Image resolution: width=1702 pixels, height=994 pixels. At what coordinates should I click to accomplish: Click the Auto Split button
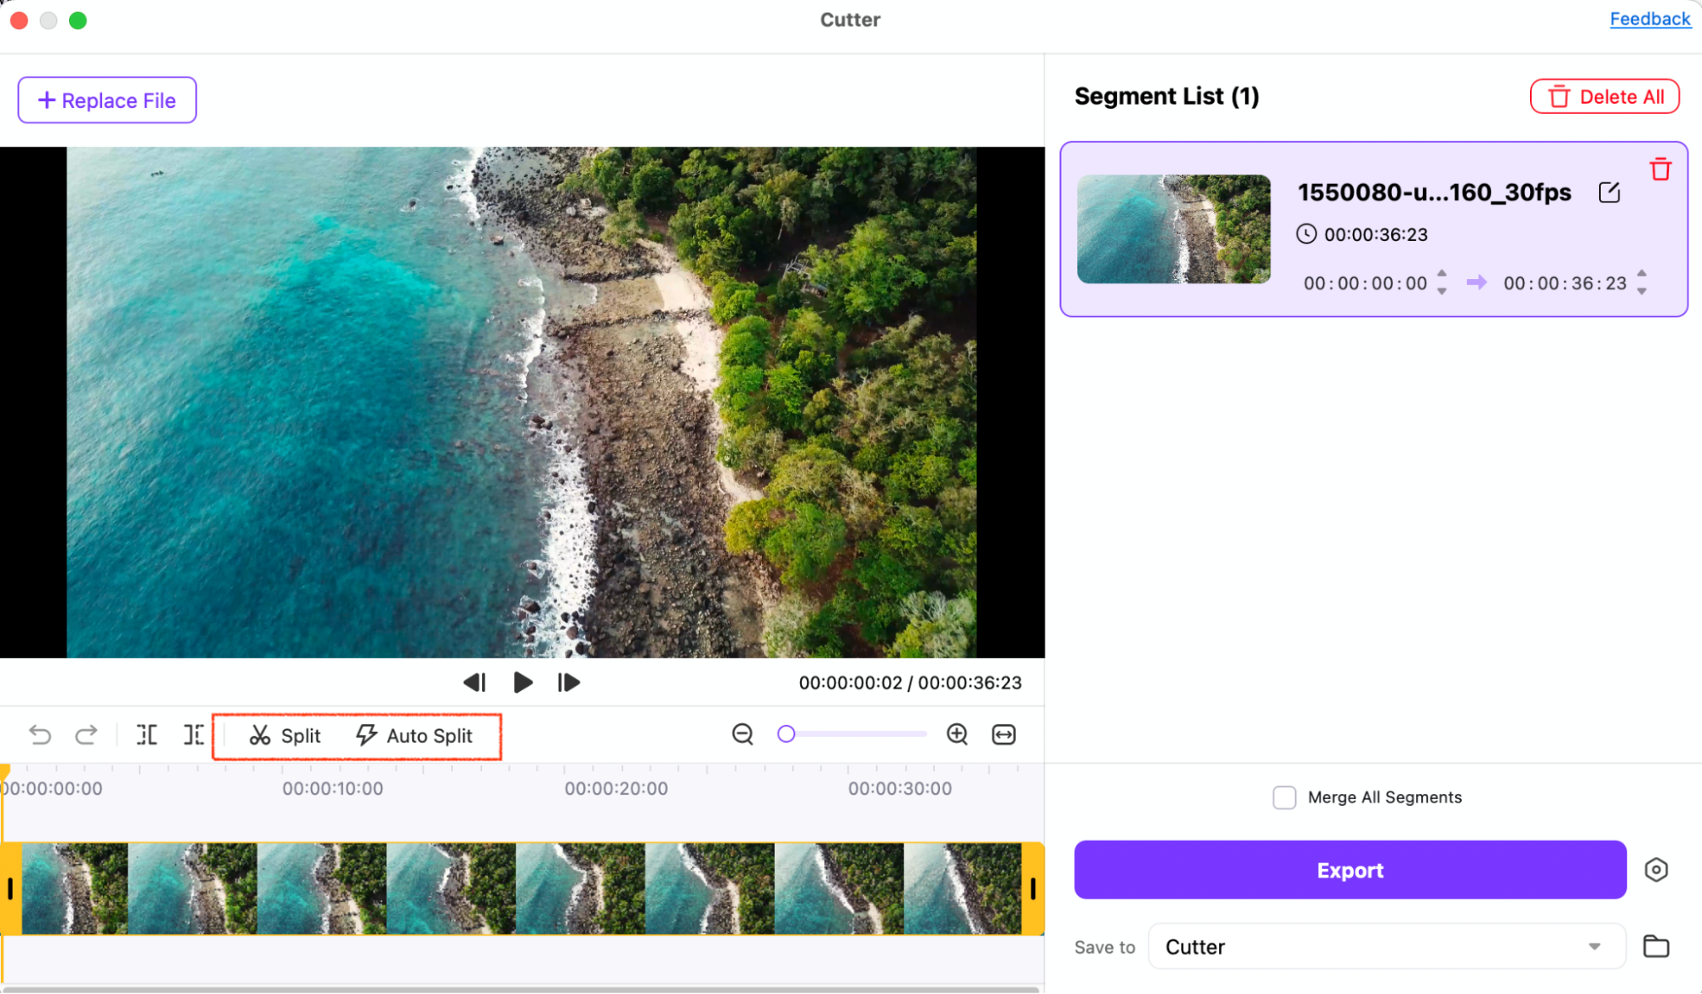(x=415, y=735)
